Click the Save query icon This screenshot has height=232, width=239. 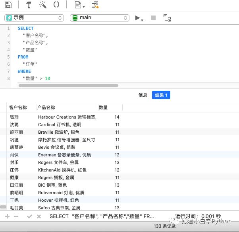coord(8,5)
